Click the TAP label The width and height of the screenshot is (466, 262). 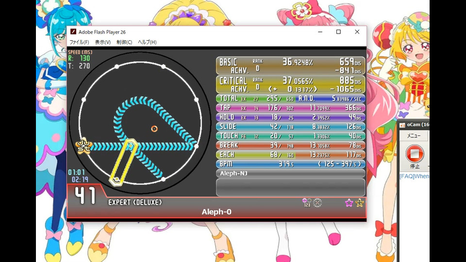click(x=225, y=108)
